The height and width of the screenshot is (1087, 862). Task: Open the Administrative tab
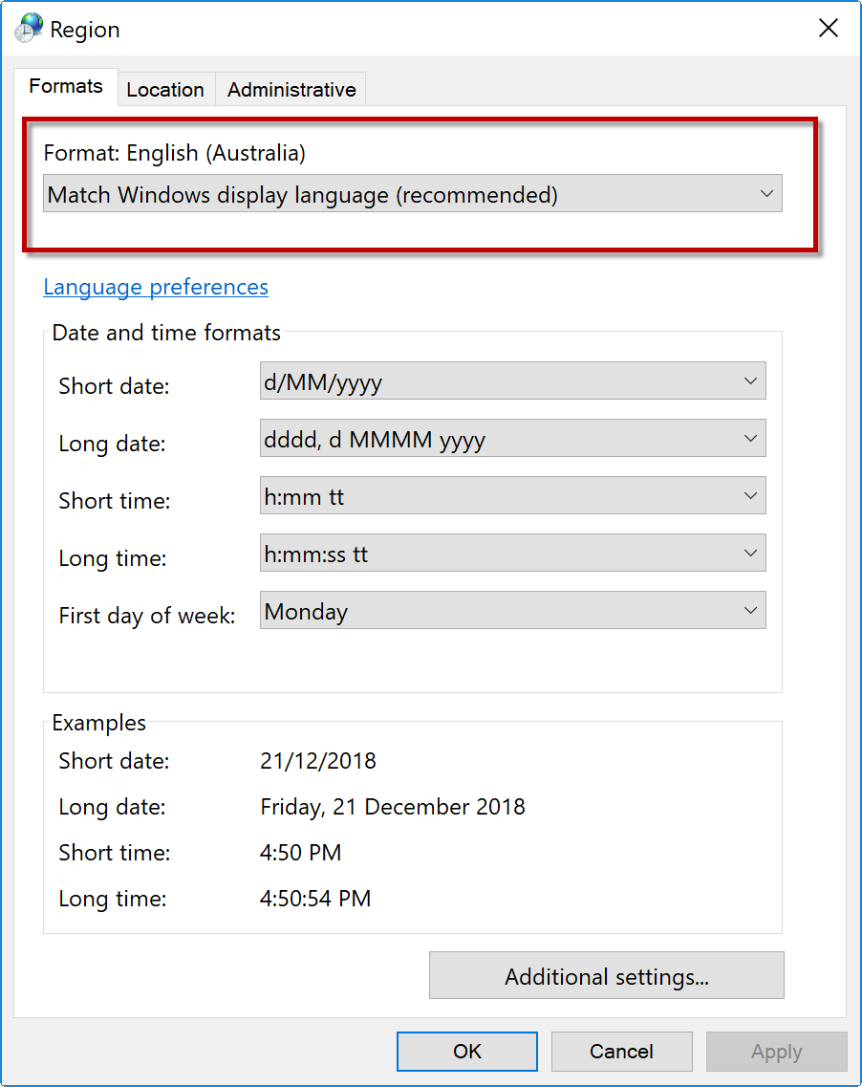point(291,90)
